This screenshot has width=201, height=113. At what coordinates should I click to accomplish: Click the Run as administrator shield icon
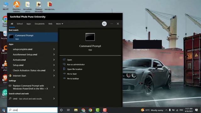(64, 64)
